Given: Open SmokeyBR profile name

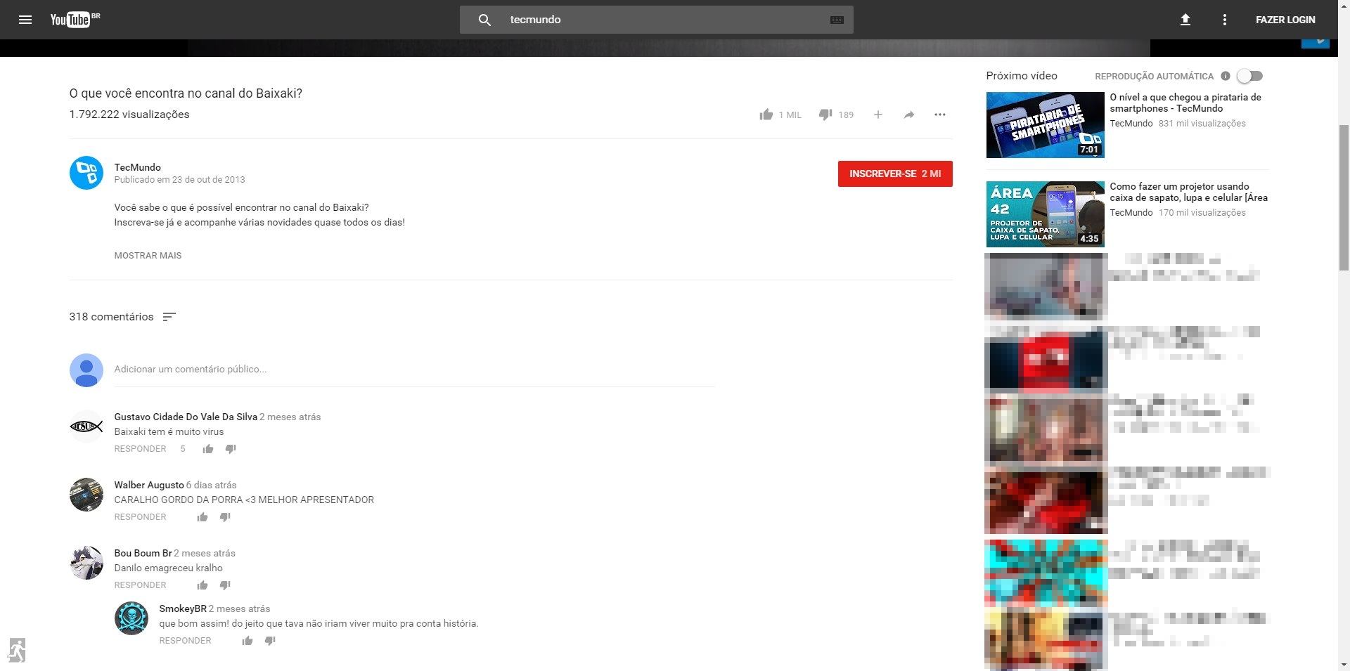Looking at the screenshot, I should pos(183,608).
